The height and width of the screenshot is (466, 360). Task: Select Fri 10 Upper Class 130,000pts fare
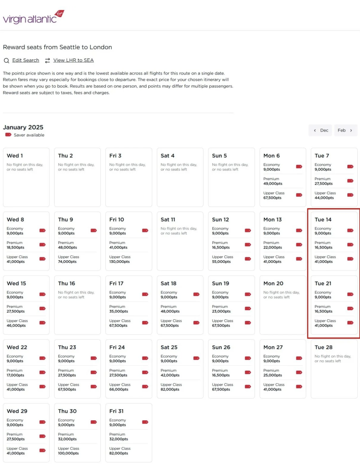pyautogui.click(x=129, y=259)
